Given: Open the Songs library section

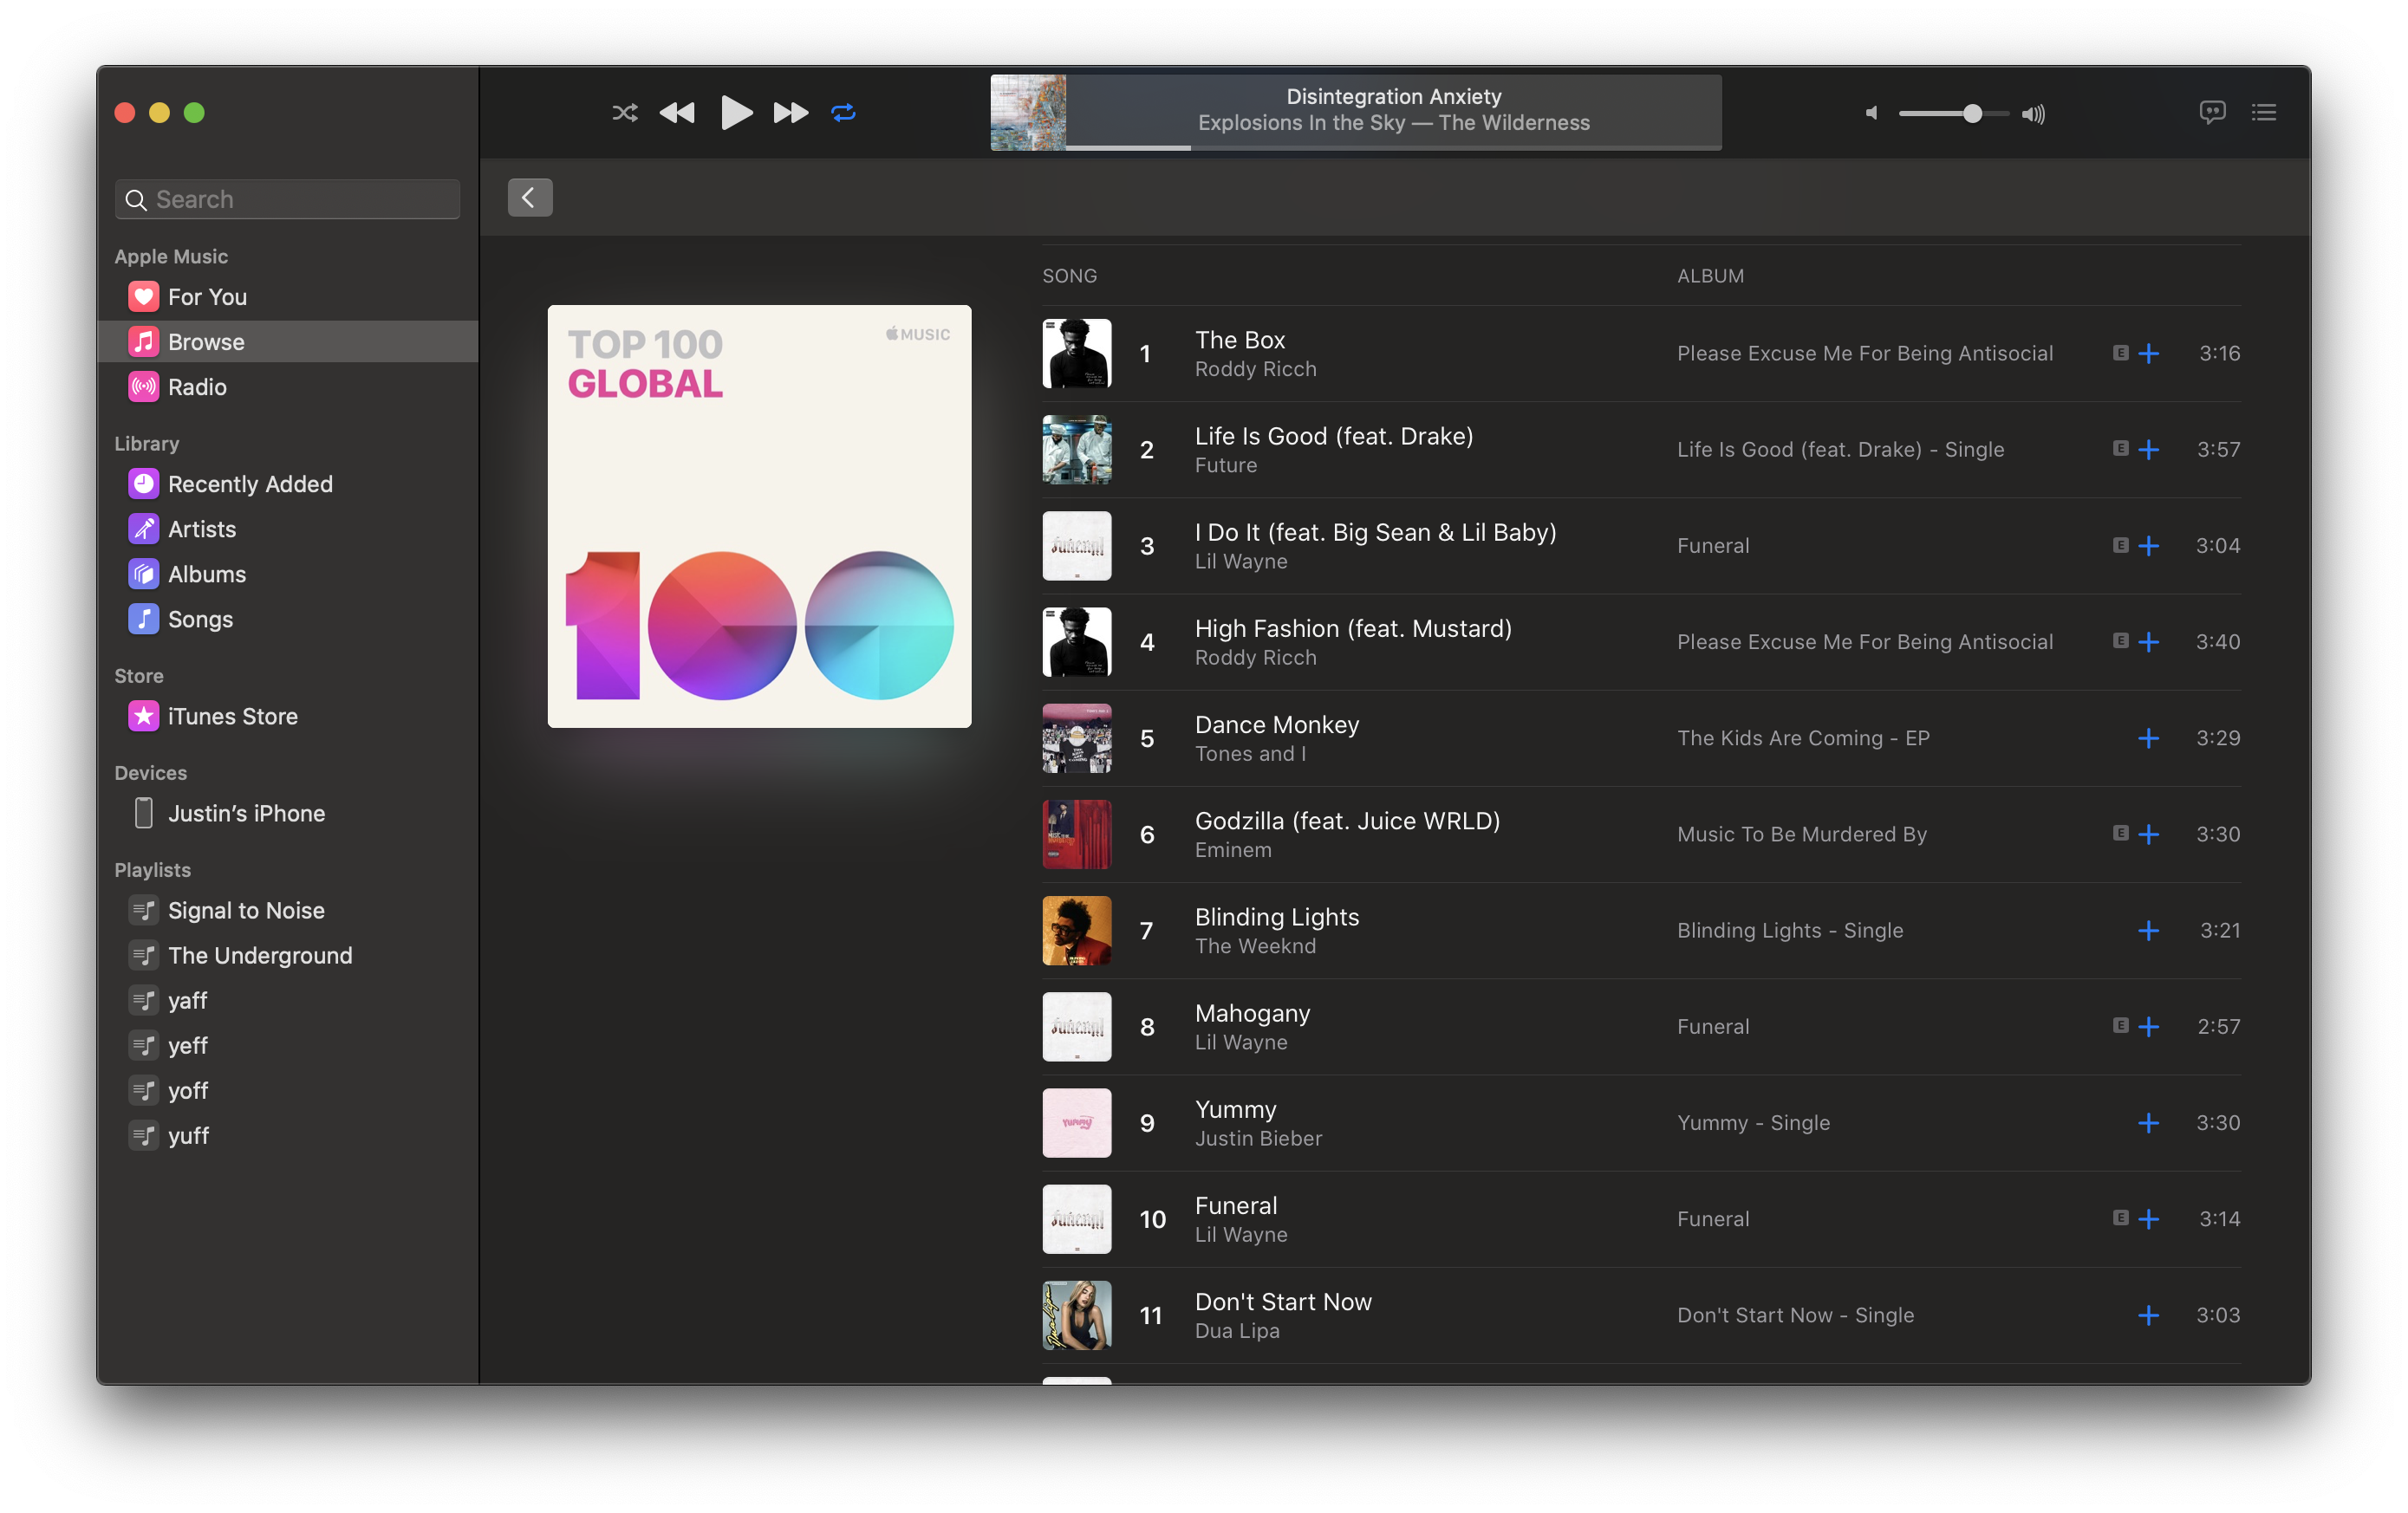Looking at the screenshot, I should (199, 619).
